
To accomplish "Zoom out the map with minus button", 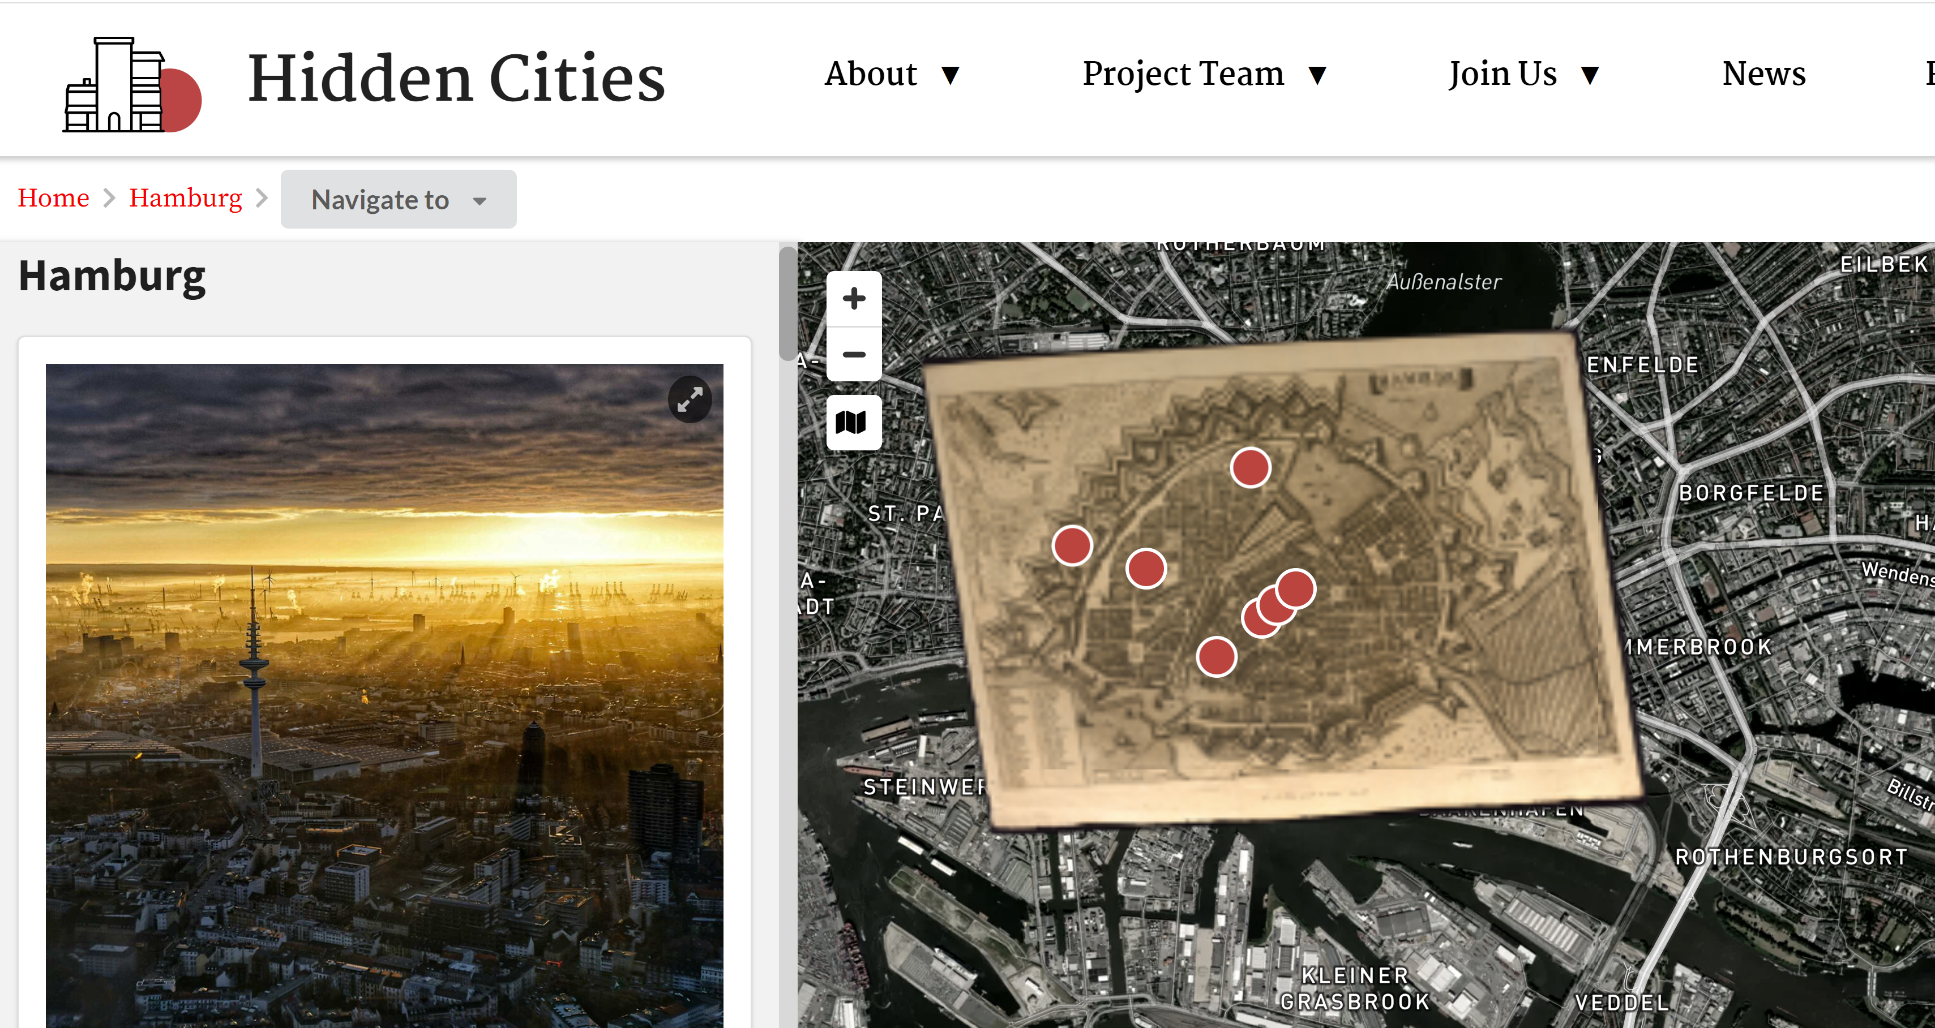I will coord(853,354).
